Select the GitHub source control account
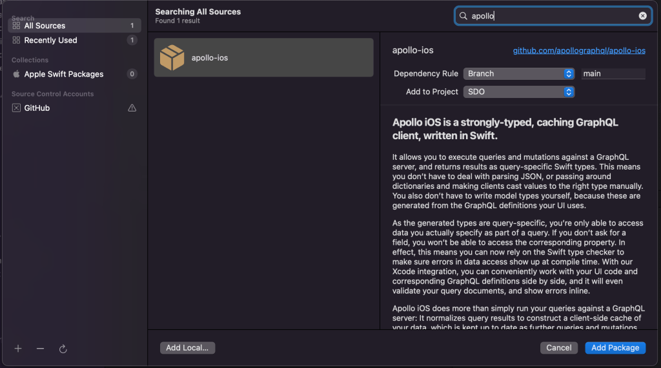Image resolution: width=661 pixels, height=368 pixels. click(37, 108)
